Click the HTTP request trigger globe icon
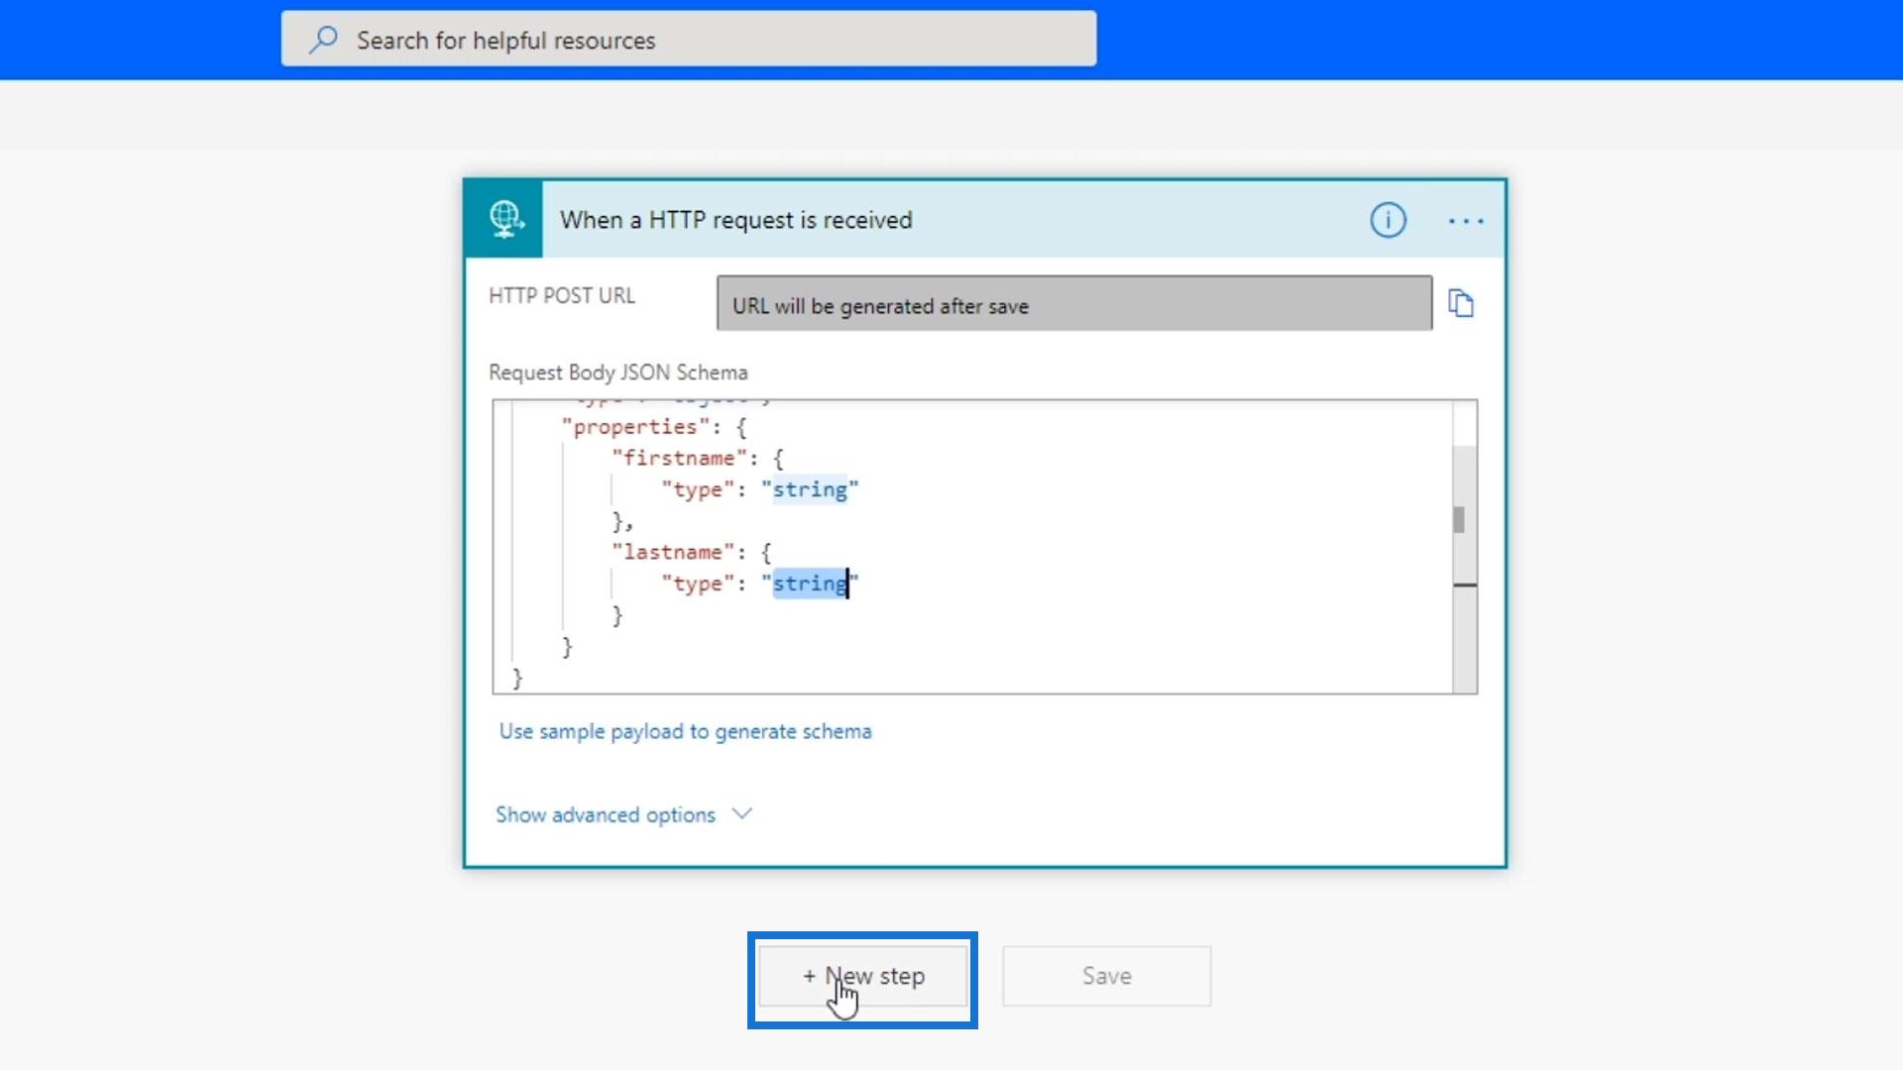The image size is (1903, 1070). pyautogui.click(x=504, y=219)
